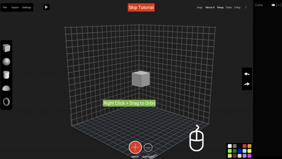282x159 pixels.
Task: Expand the add object [+] control
Action: pyautogui.click(x=278, y=5)
